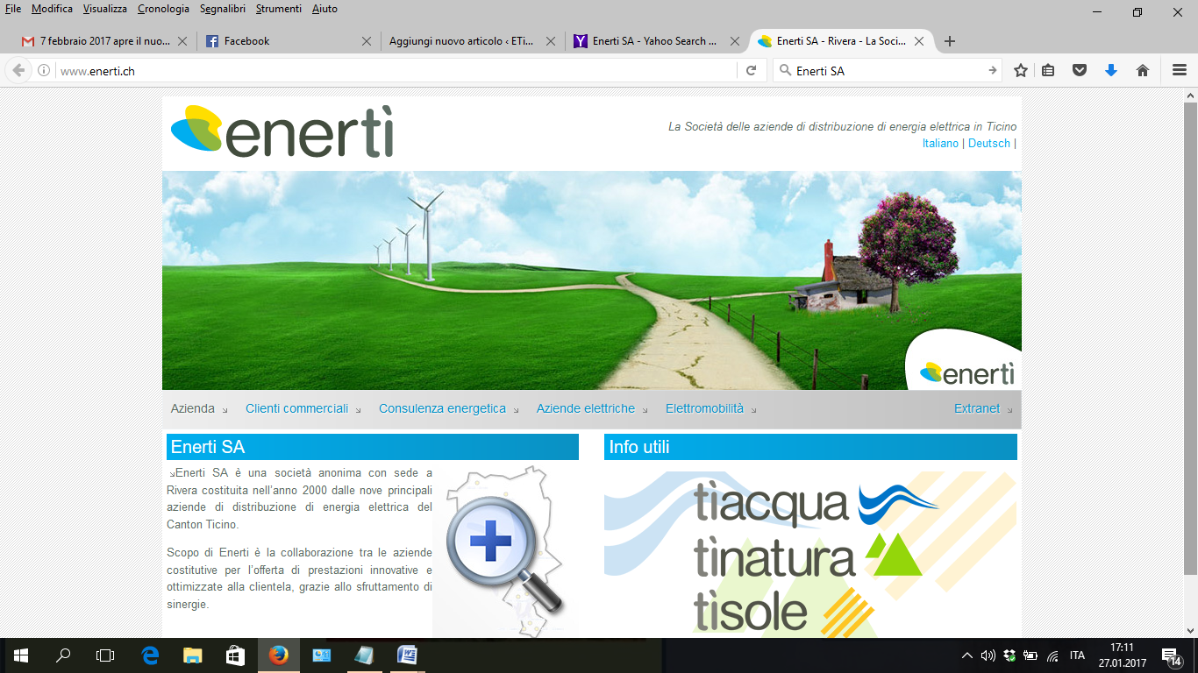Bookmark this page with the star icon

[x=1021, y=71]
